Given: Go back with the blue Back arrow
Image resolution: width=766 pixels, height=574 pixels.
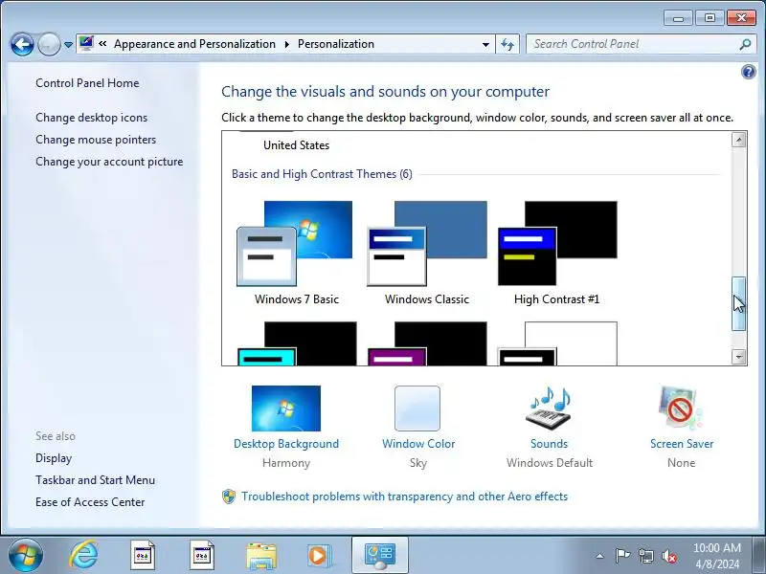Looking at the screenshot, I should (x=22, y=44).
